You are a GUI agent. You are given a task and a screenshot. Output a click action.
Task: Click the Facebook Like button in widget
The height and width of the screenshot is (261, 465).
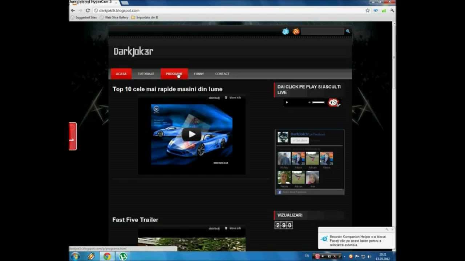point(299,141)
